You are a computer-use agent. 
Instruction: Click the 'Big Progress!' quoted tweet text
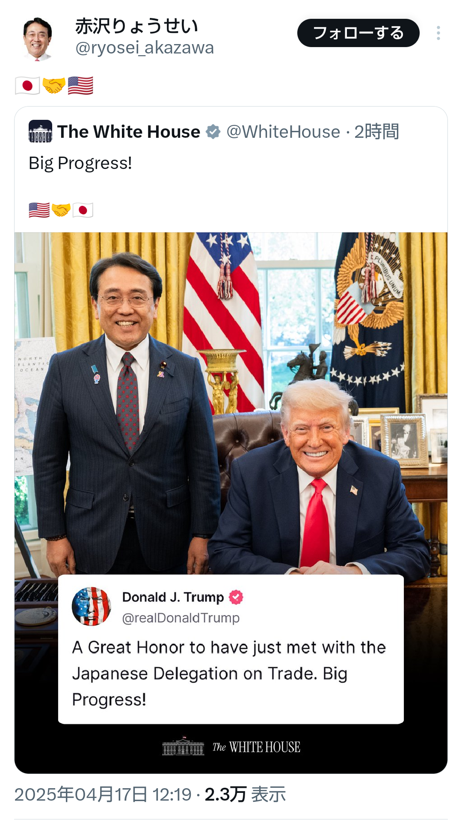[x=80, y=163]
